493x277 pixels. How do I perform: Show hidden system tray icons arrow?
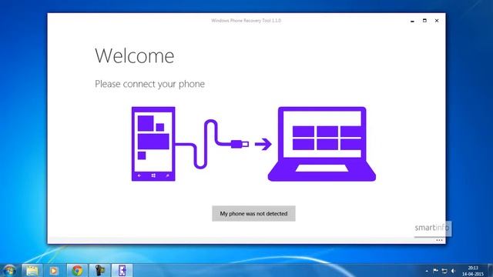point(427,271)
